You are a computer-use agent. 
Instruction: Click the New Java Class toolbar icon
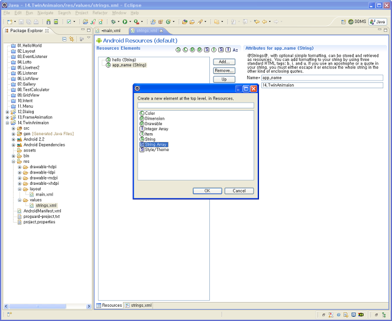pyautogui.click(x=169, y=22)
